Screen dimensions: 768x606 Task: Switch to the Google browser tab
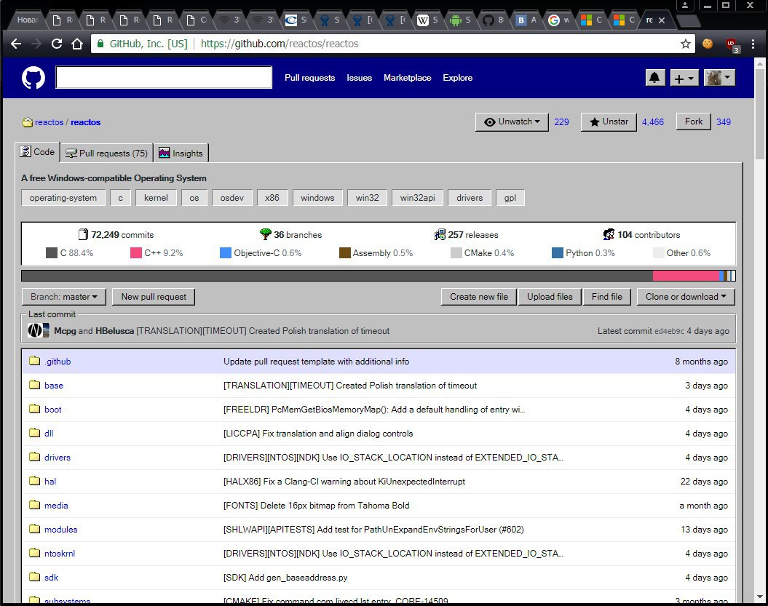[558, 20]
